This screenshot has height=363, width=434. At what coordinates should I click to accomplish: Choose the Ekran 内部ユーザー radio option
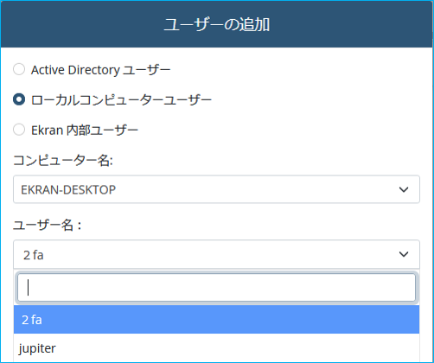[x=19, y=130]
